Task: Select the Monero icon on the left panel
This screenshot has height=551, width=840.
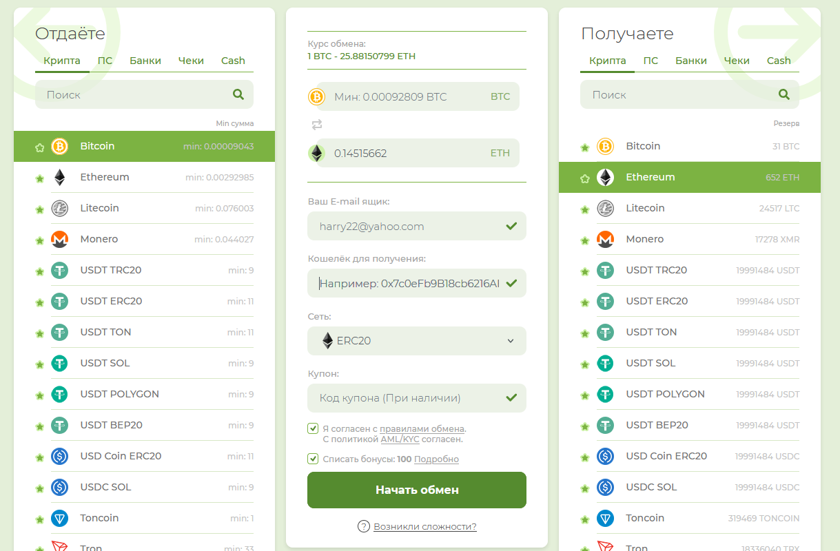Action: 60,239
